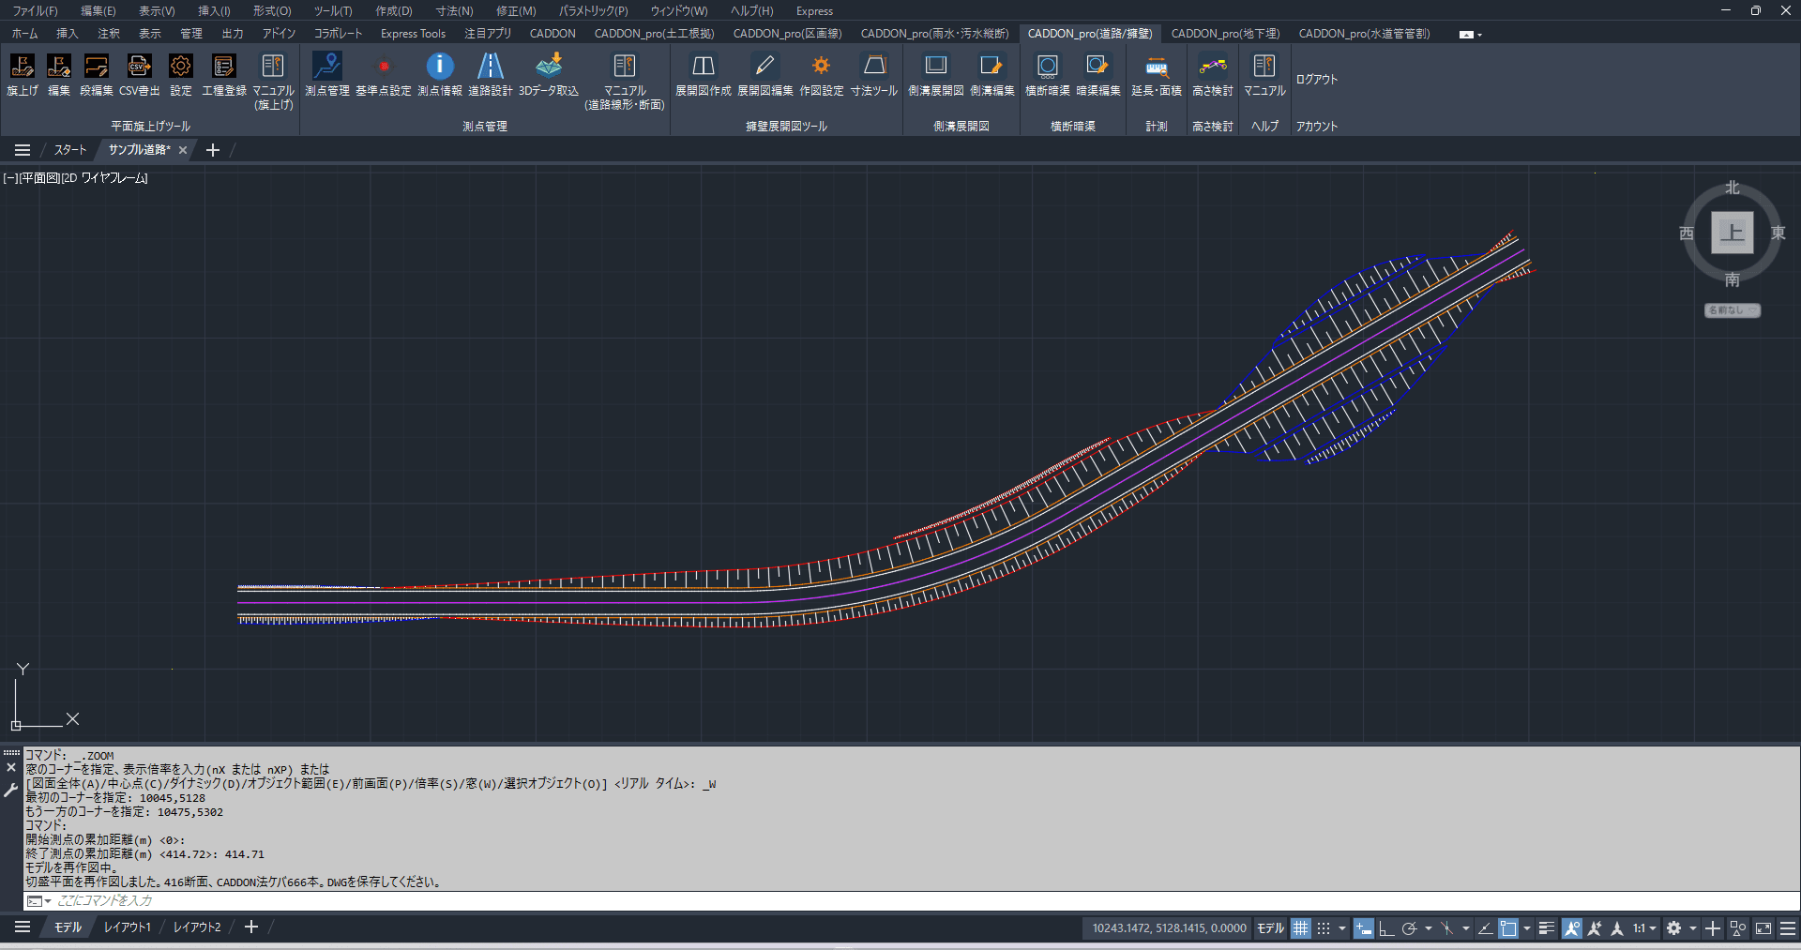Screen dimensions: 1801x950
Task: Launch the 道路設計 road design tool
Action: tap(490, 74)
